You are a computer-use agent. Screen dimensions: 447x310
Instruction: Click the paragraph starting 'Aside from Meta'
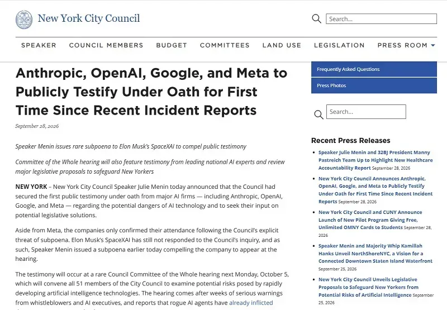point(148,245)
